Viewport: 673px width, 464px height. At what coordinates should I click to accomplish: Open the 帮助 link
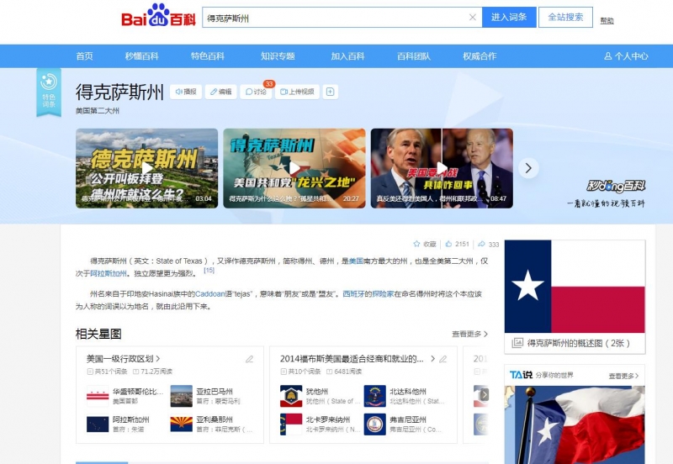(607, 20)
